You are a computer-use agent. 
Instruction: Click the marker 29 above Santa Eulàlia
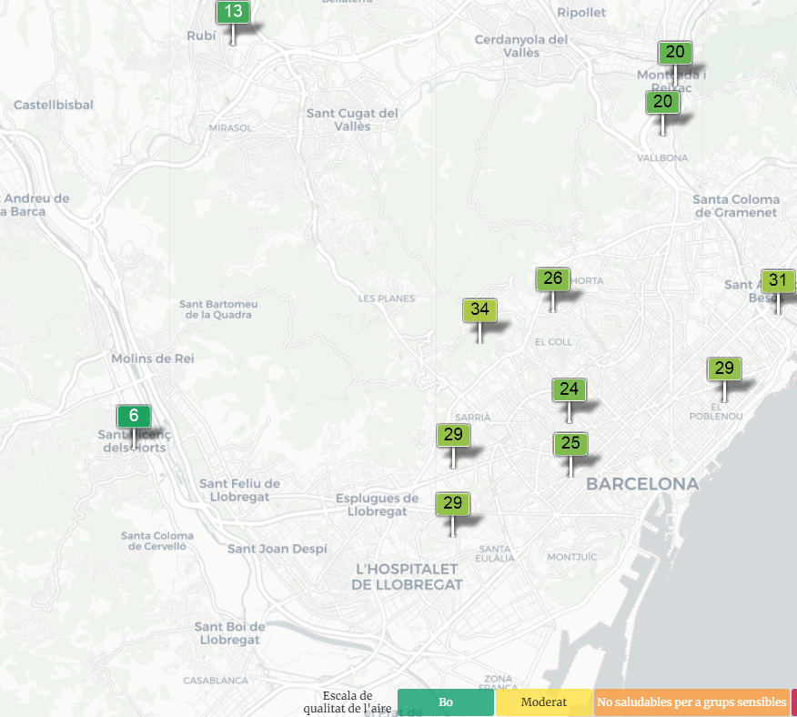453,503
